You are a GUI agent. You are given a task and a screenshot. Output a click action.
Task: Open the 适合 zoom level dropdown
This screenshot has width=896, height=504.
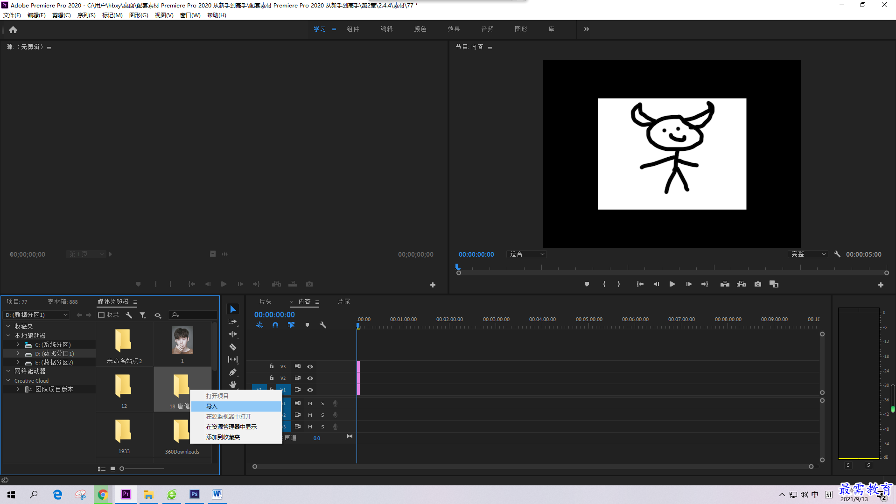(x=526, y=254)
